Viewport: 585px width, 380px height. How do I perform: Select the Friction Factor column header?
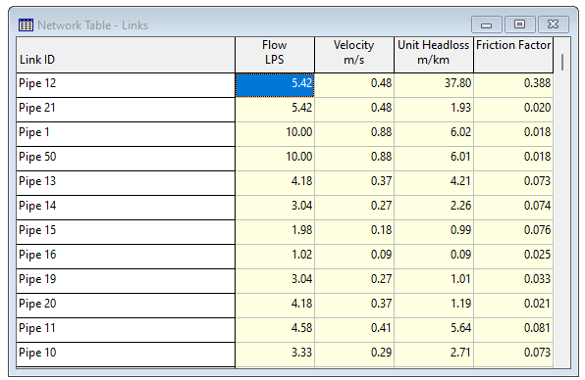pos(513,55)
